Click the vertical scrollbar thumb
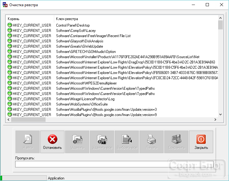The height and width of the screenshot is (181, 229). click(221, 25)
